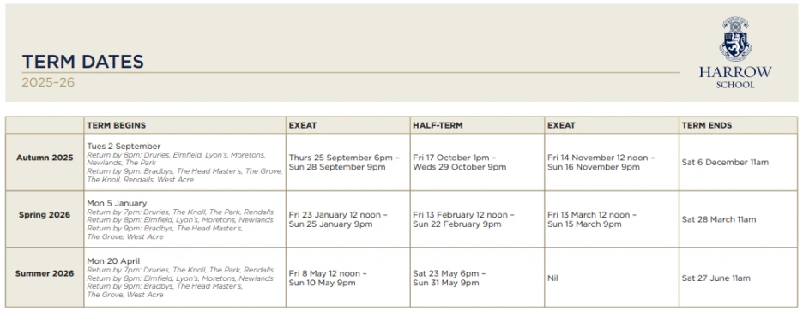Click the HARROW SCHOOL wordmark text
The height and width of the screenshot is (311, 803).
point(735,77)
